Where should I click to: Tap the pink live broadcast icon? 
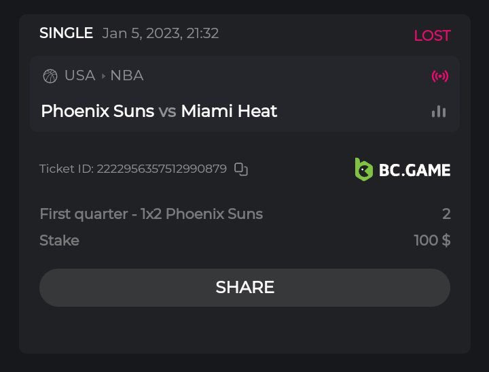coord(440,75)
